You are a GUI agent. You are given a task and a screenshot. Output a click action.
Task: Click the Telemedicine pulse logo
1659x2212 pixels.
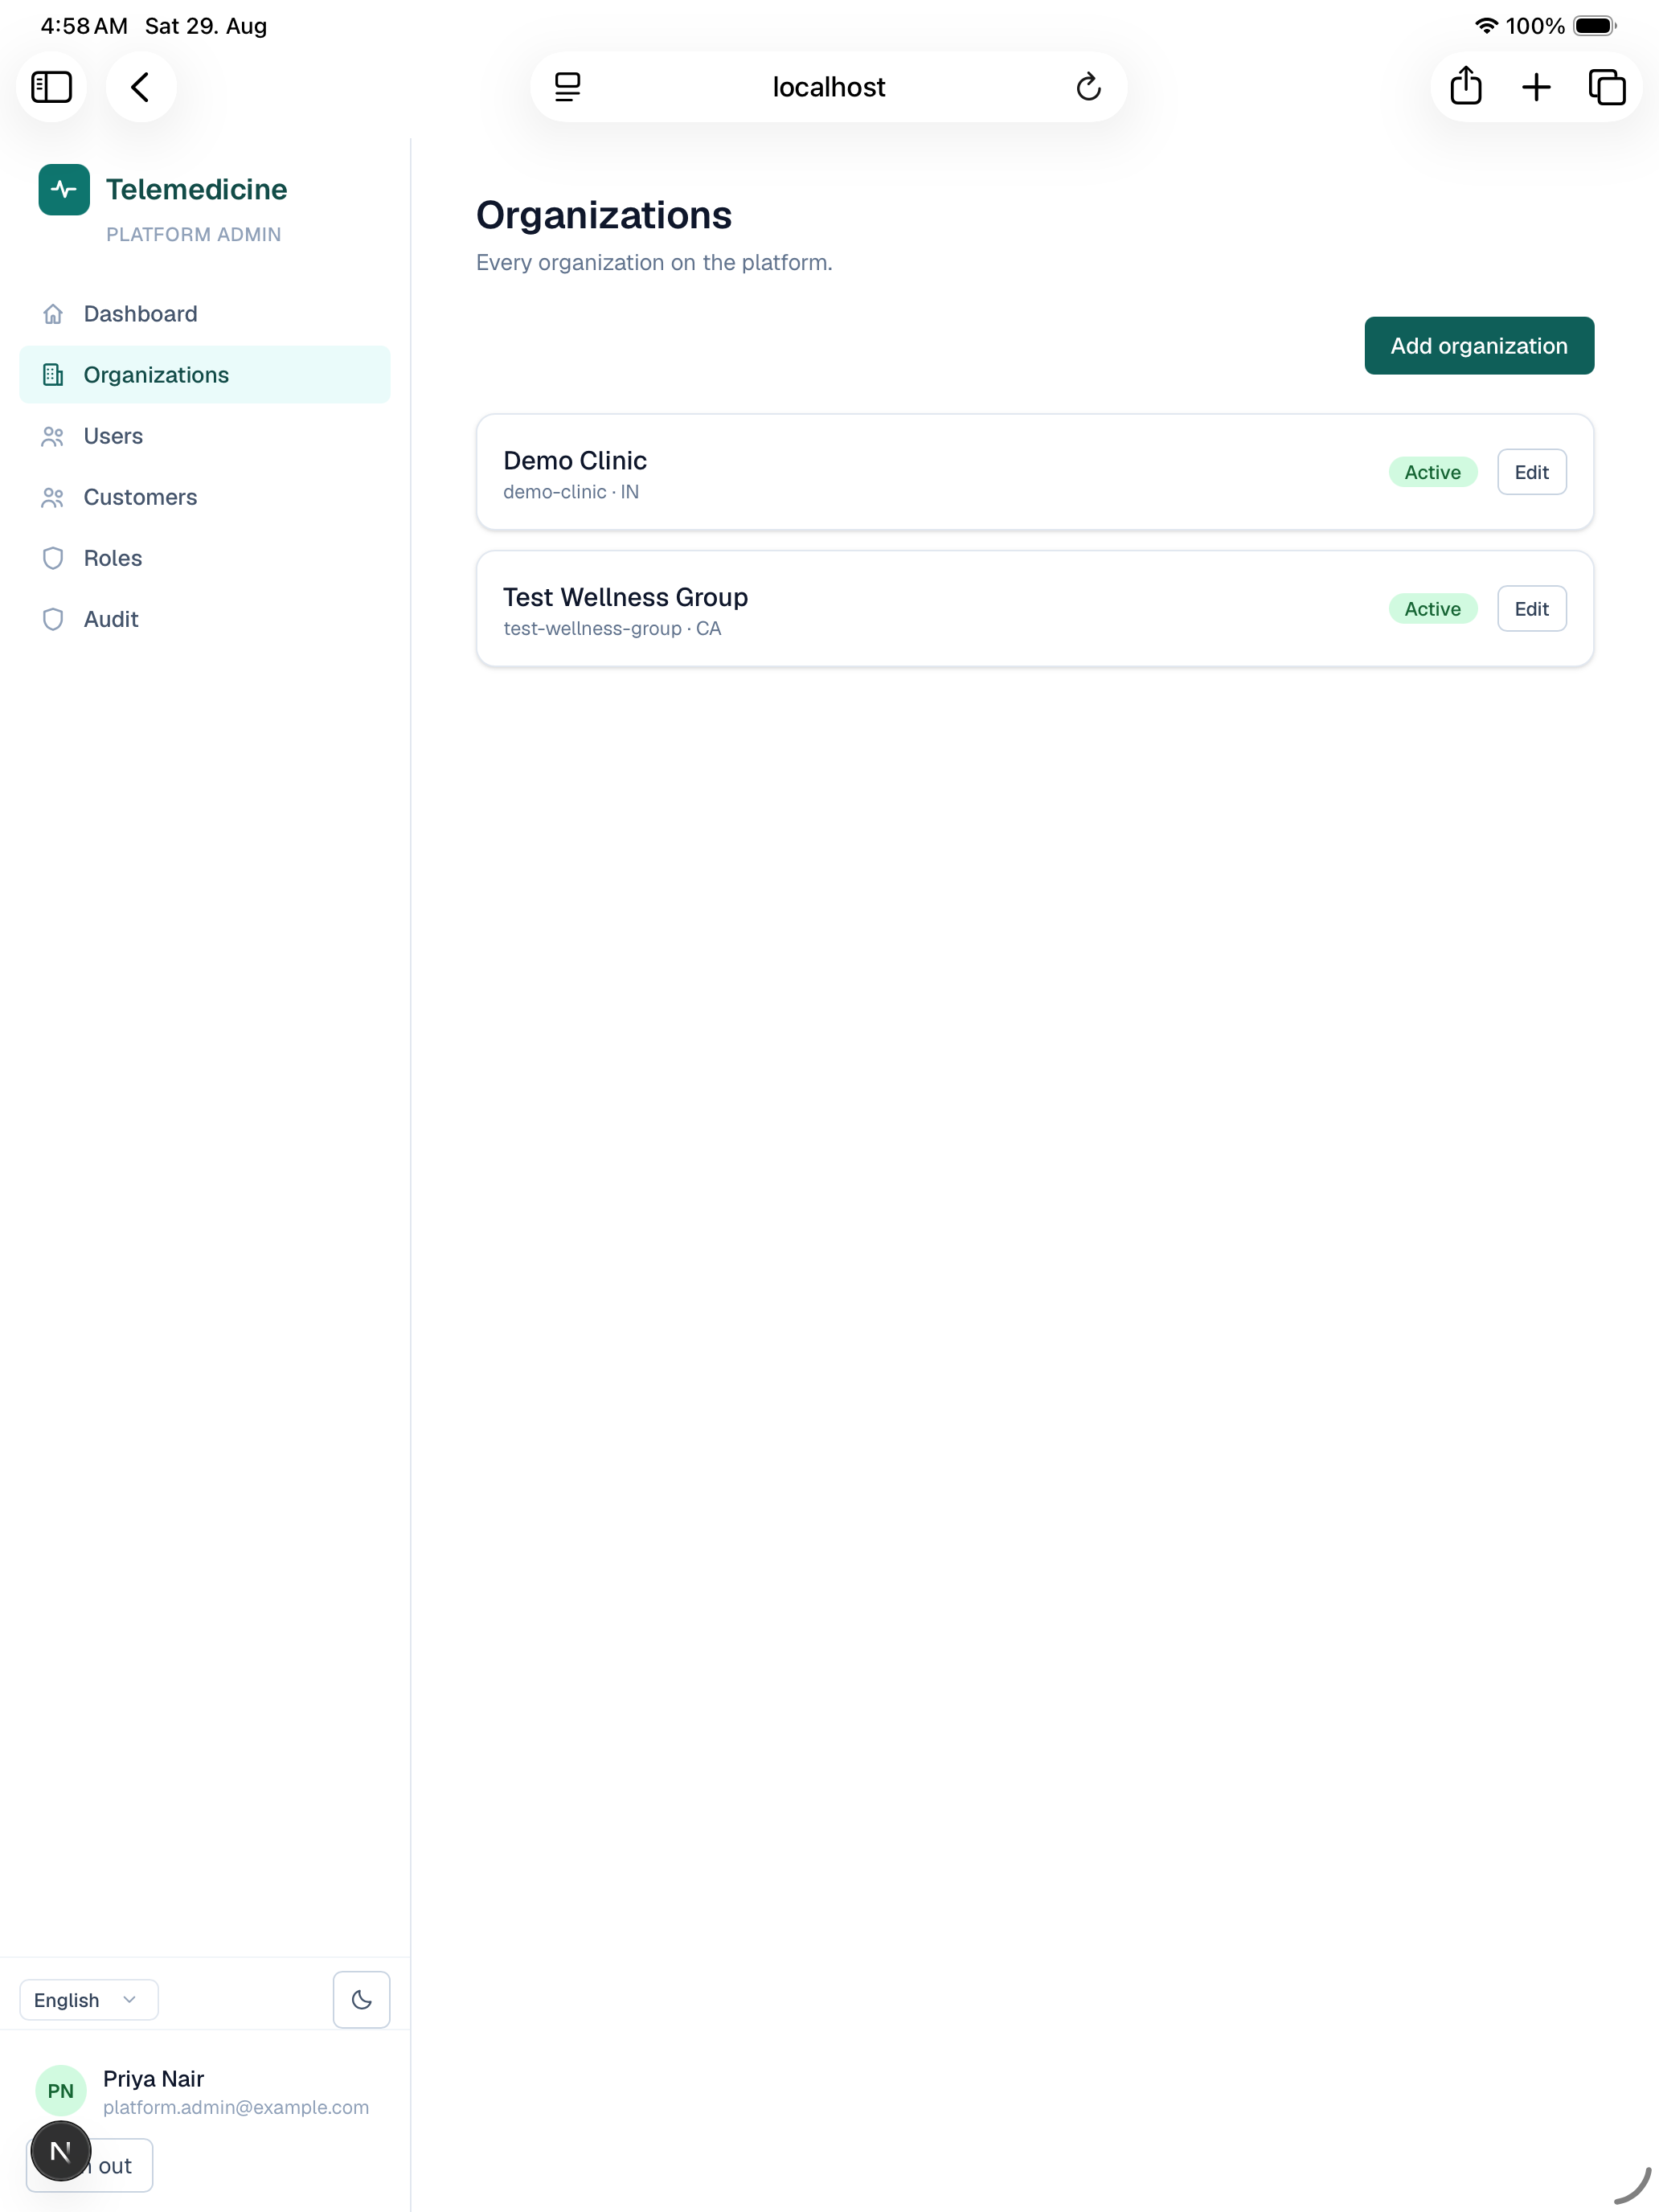coord(64,189)
